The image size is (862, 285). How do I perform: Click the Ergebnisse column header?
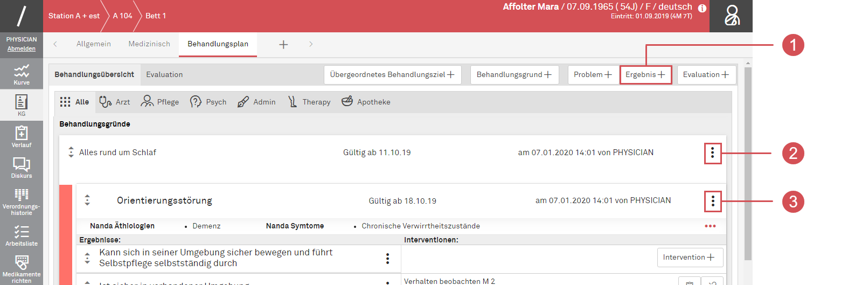pyautogui.click(x=100, y=240)
